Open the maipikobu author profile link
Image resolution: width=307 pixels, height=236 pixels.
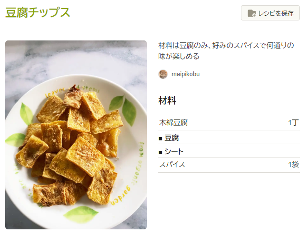pyautogui.click(x=186, y=74)
